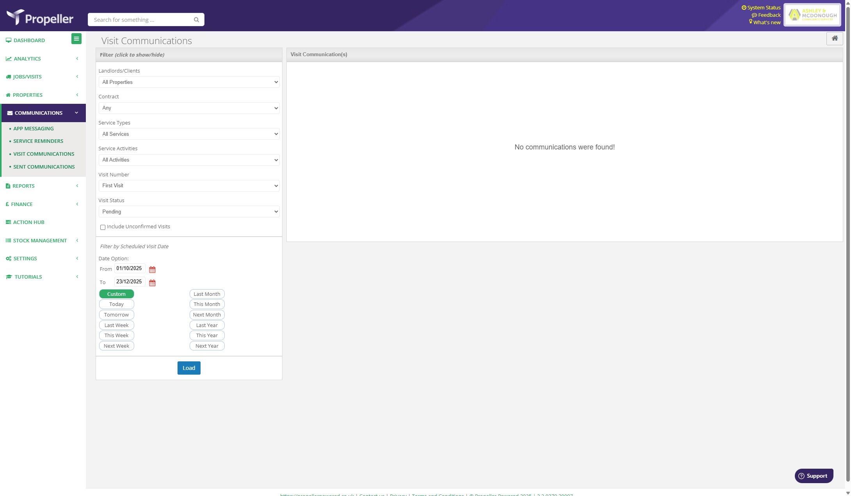Open the To date calendar picker
The height and width of the screenshot is (496, 851).
point(152,283)
